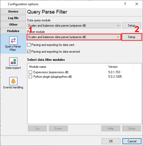This screenshot has height=146, width=143.
Task: Click Setup next to Parser module
Action: (x=132, y=37)
